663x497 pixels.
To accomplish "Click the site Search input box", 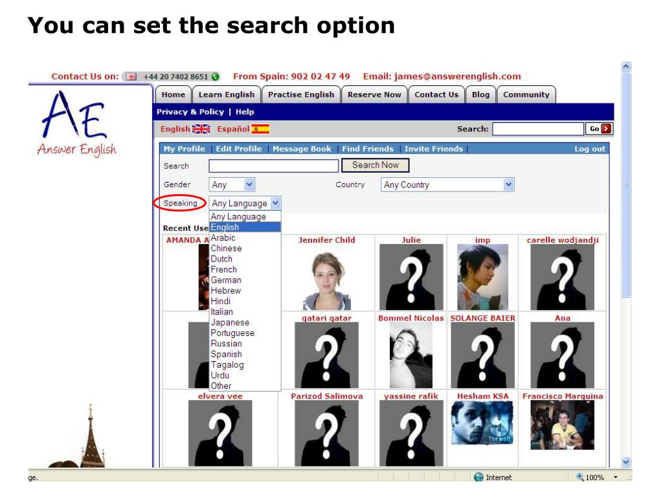I will (x=538, y=129).
